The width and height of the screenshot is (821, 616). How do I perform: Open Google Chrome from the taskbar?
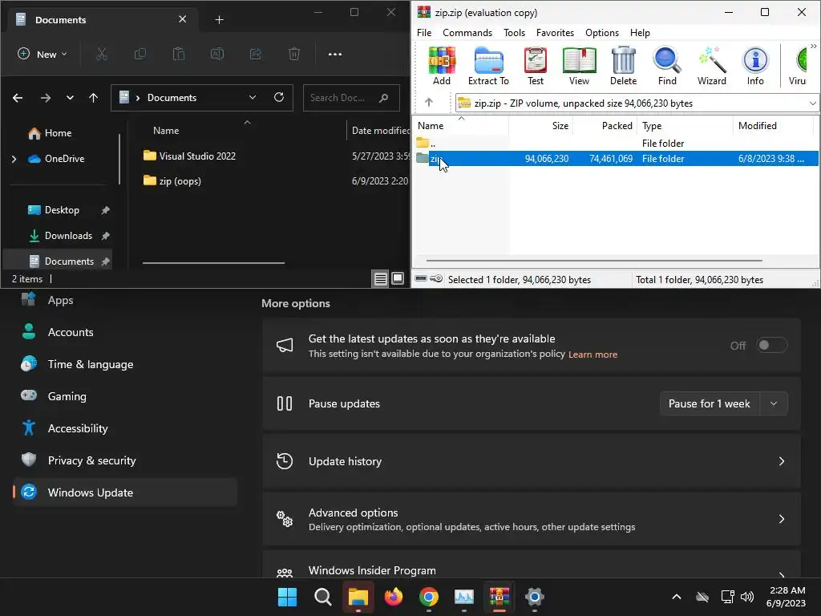tap(428, 597)
